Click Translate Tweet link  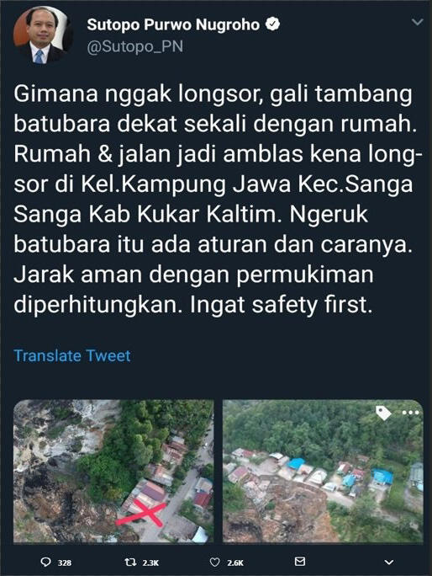[x=72, y=355]
